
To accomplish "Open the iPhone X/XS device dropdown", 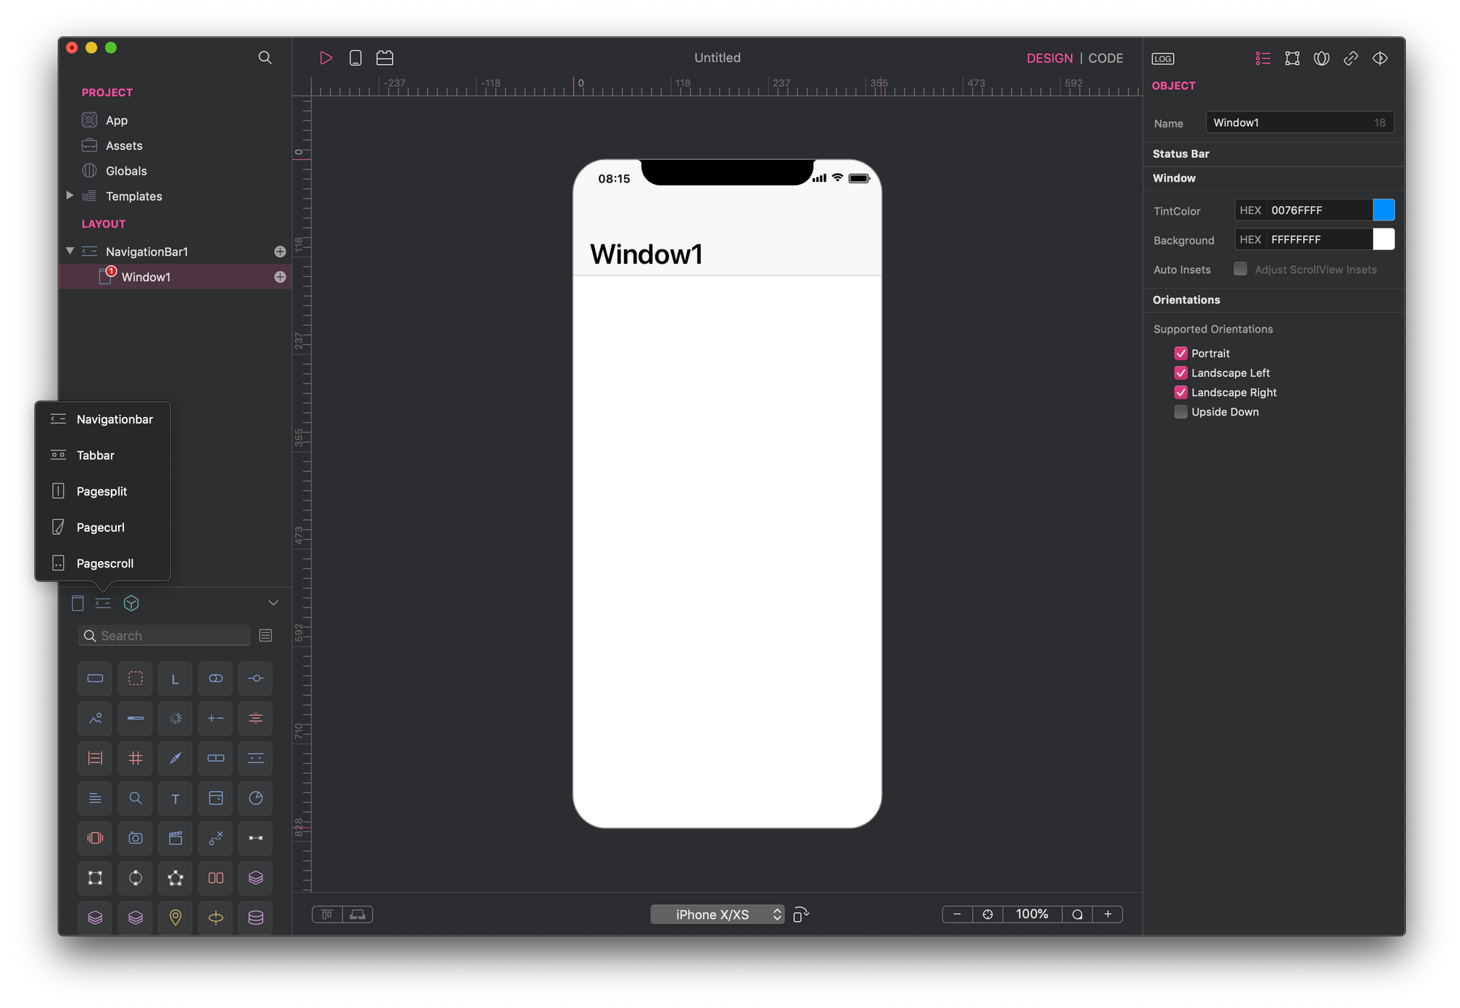I will (717, 915).
